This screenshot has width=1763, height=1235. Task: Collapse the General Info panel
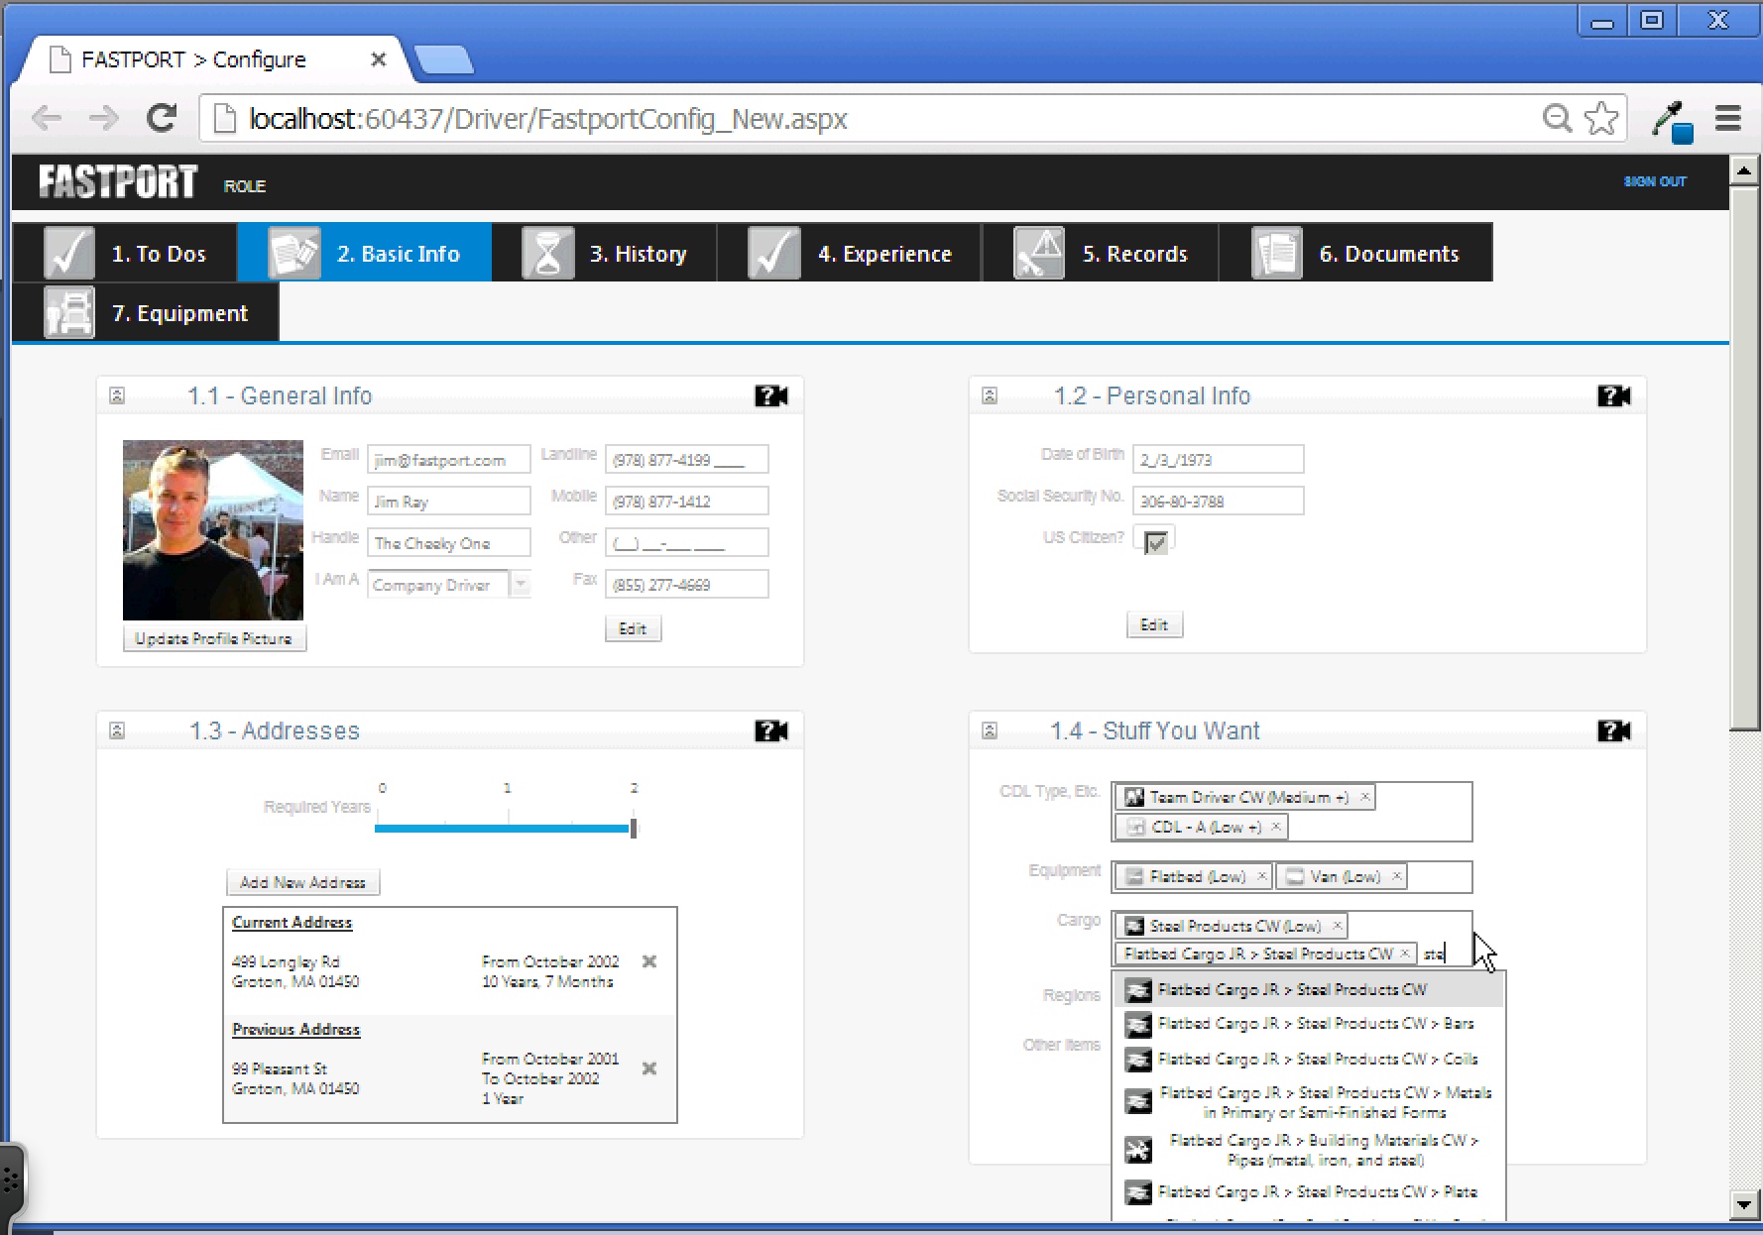pyautogui.click(x=117, y=395)
